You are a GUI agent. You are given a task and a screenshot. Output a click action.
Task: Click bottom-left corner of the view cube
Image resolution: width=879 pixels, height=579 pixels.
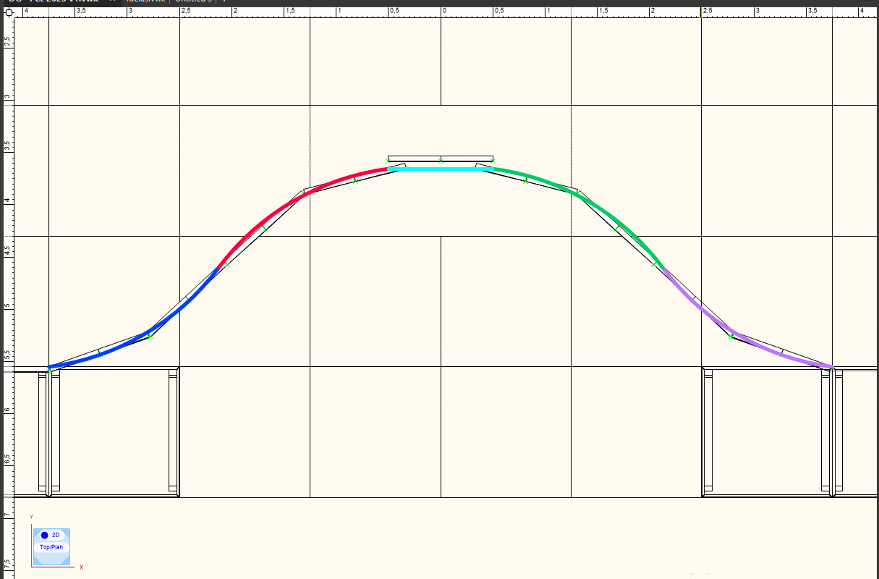pyautogui.click(x=35, y=562)
